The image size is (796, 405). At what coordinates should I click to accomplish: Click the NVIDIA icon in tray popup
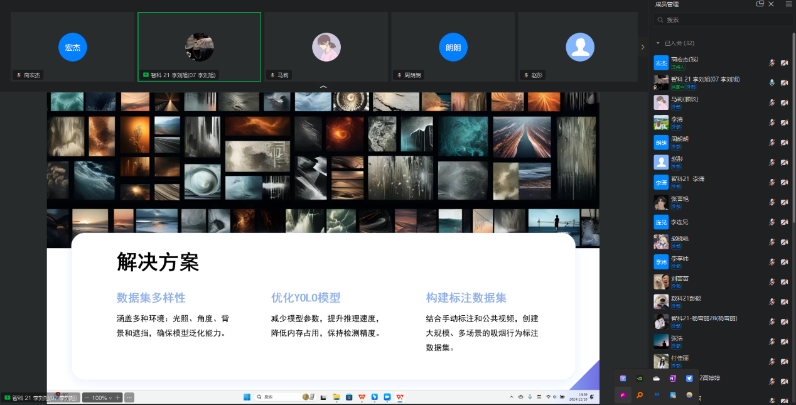(x=639, y=379)
